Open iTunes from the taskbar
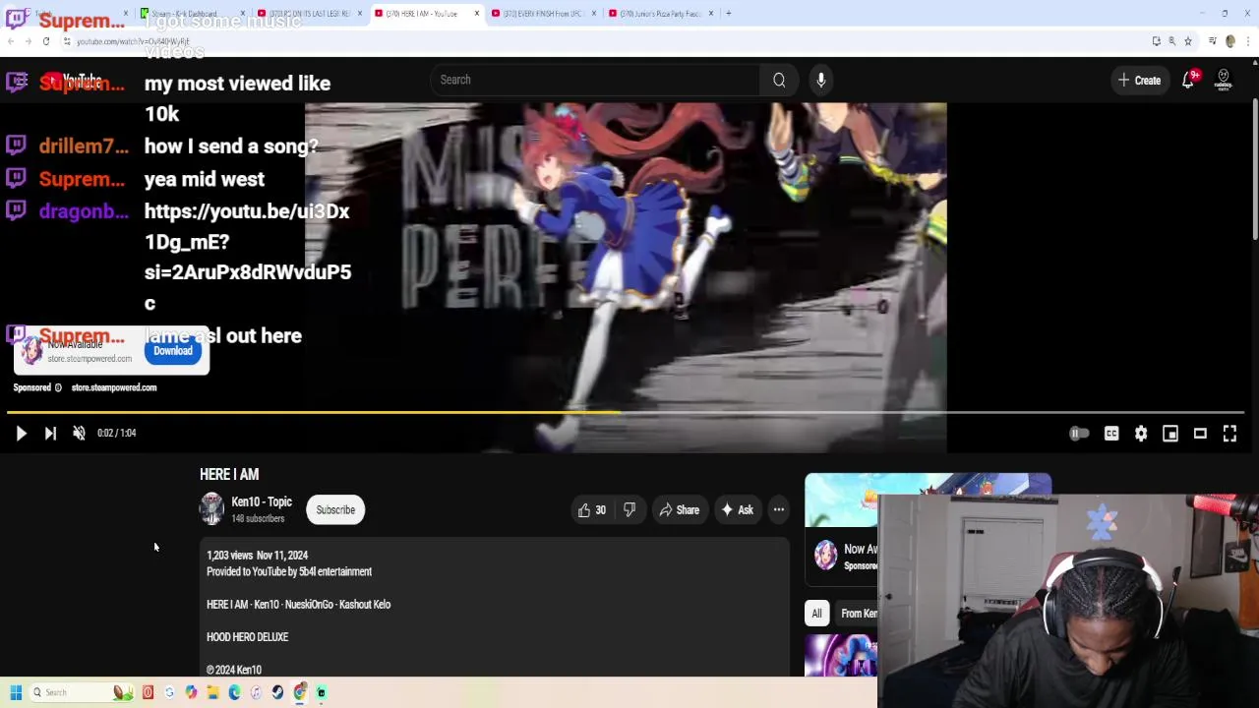Screen dimensions: 1259x708 point(256,692)
